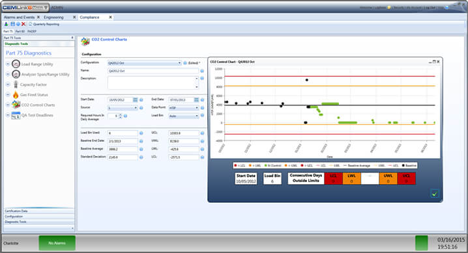
Task: Open the QA Test Deadlines calendar icon
Action: pyautogui.click(x=16, y=115)
